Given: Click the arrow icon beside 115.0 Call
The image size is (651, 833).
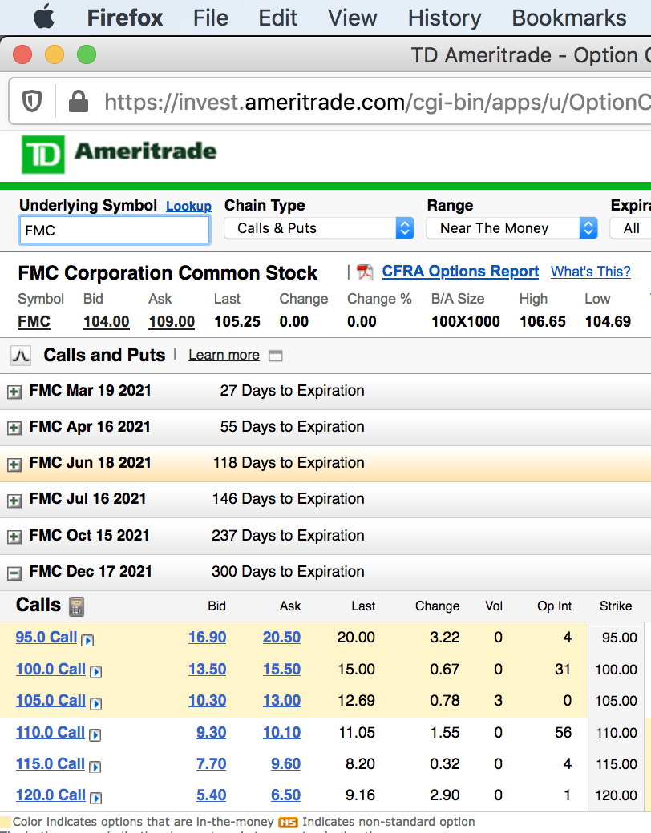Looking at the screenshot, I should tap(95, 767).
